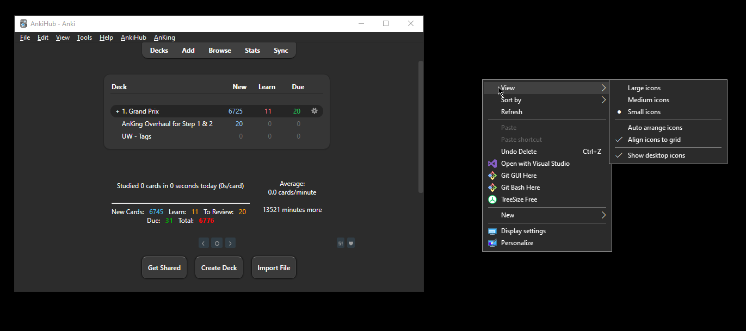Open the sliders settings icon near stats
Viewport: 746px width, 331px height.
pyautogui.click(x=341, y=243)
